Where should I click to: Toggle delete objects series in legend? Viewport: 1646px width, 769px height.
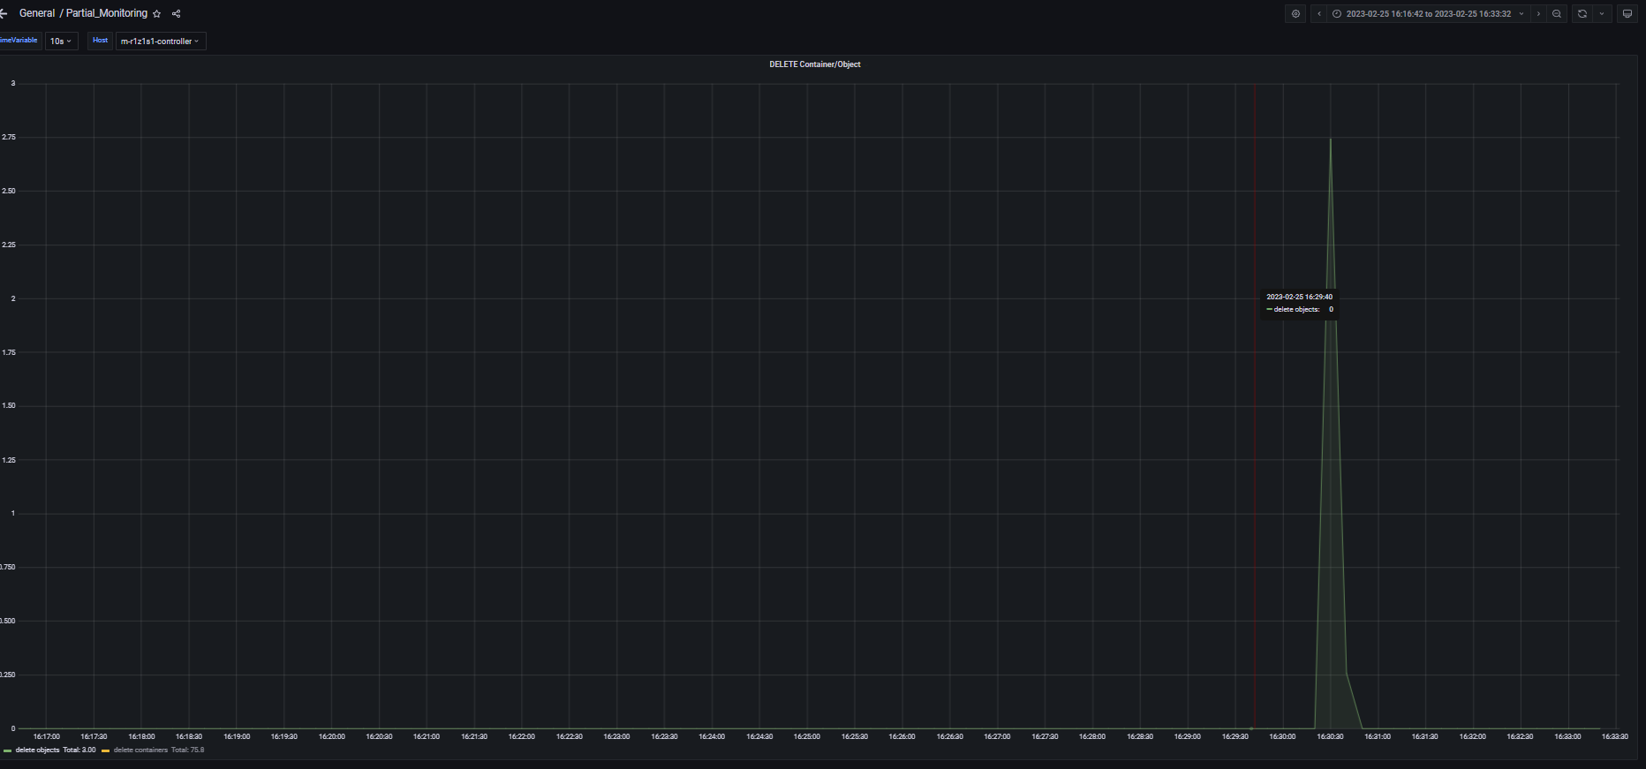[x=37, y=750]
